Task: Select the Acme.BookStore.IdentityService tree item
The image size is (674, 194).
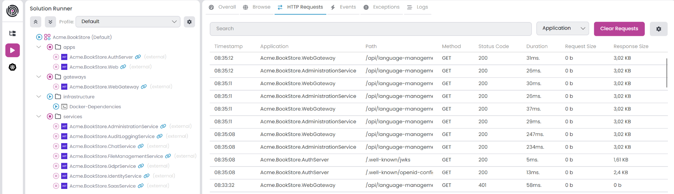Action: click(x=105, y=176)
